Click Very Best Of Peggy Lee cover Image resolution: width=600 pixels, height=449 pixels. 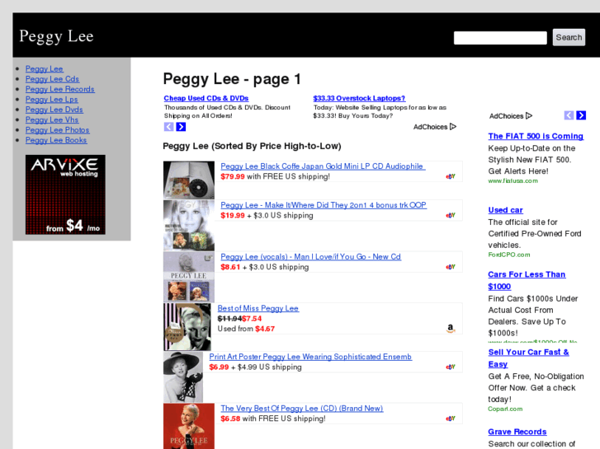[x=189, y=426]
